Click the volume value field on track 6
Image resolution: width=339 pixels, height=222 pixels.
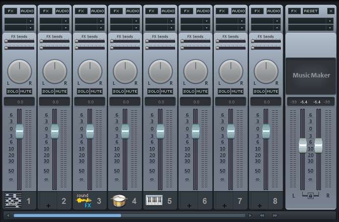coord(196,101)
